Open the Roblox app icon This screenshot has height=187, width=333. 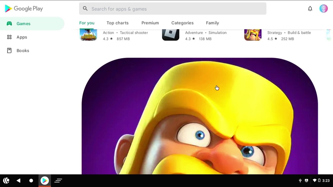tap(171, 35)
